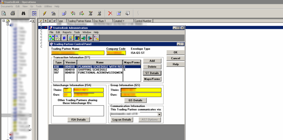
Task: Open the Window menu in Administration
Action: point(87,32)
